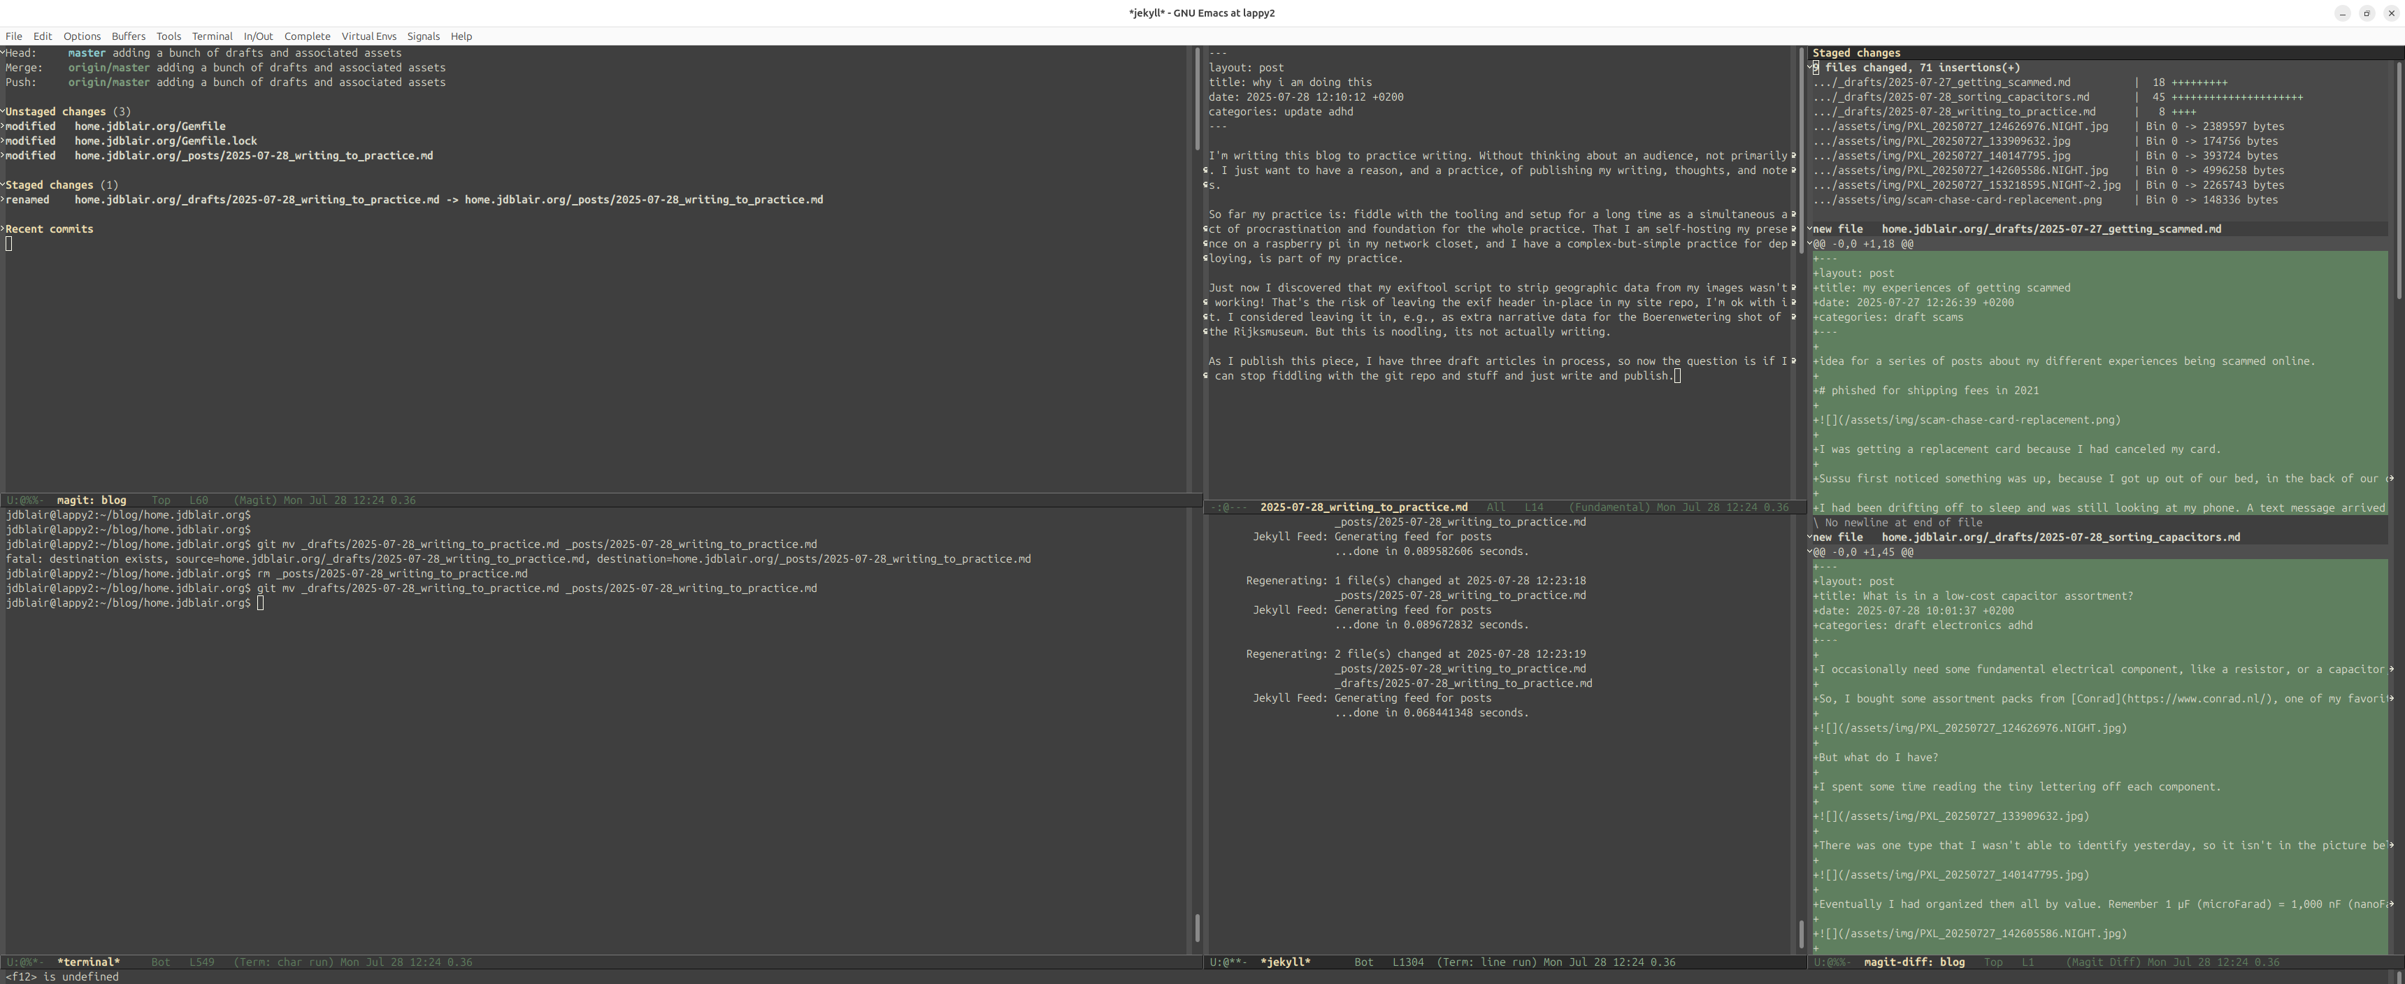2405x984 pixels.
Task: Open the Terminal menu
Action: (x=212, y=36)
